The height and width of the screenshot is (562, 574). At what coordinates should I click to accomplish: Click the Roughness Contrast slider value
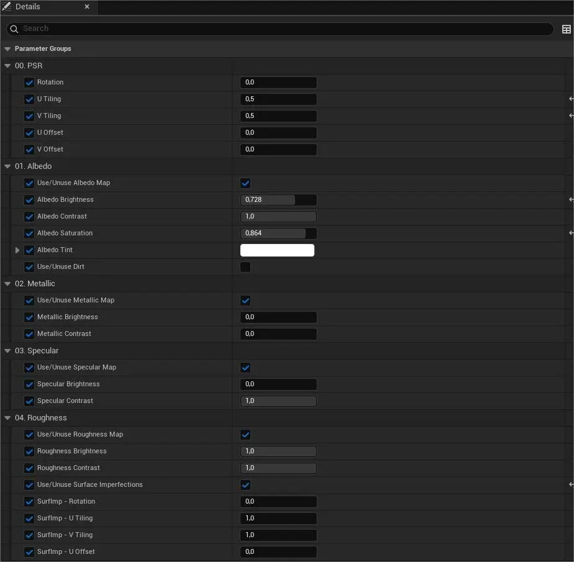tap(278, 468)
